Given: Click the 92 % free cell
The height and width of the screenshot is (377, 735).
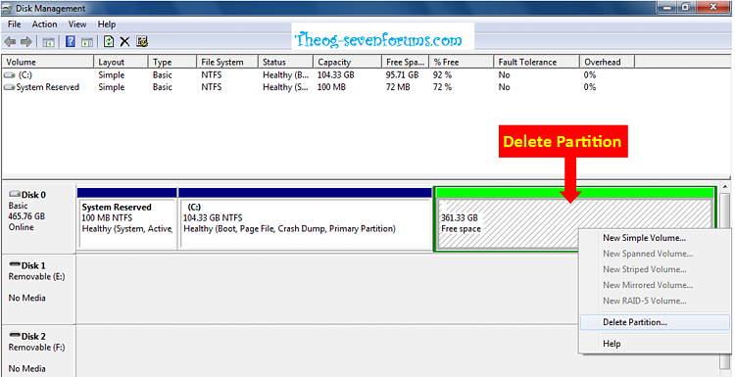Looking at the screenshot, I should (443, 75).
